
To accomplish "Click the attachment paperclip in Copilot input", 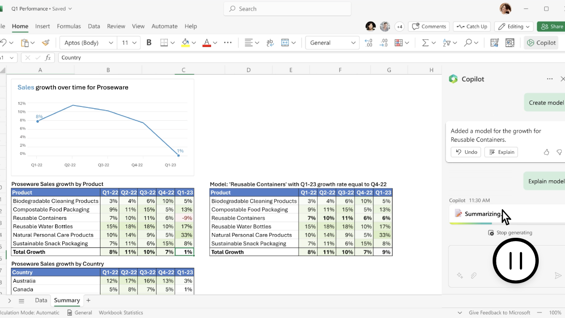I will 473,276.
